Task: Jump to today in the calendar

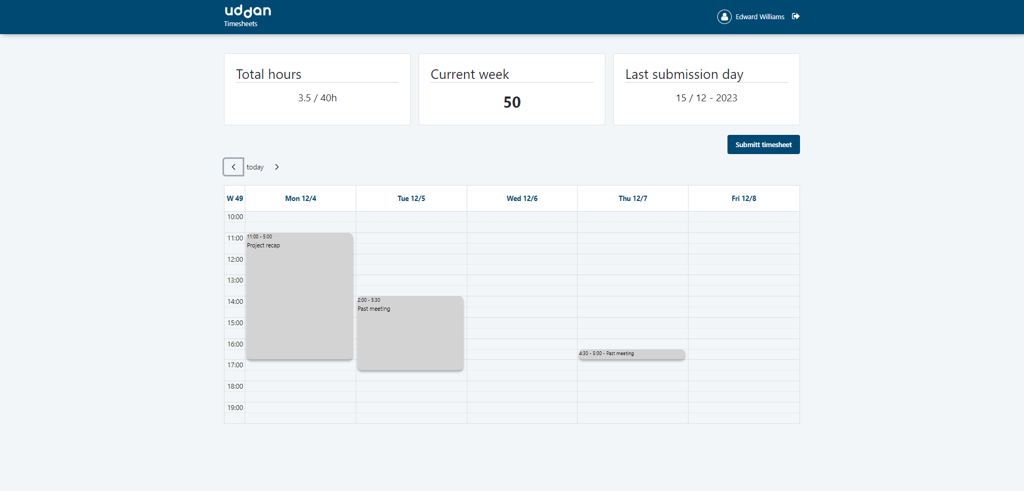Action: 255,167
